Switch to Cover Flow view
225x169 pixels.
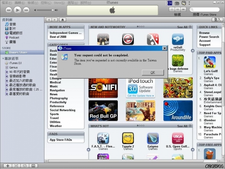point(183,10)
